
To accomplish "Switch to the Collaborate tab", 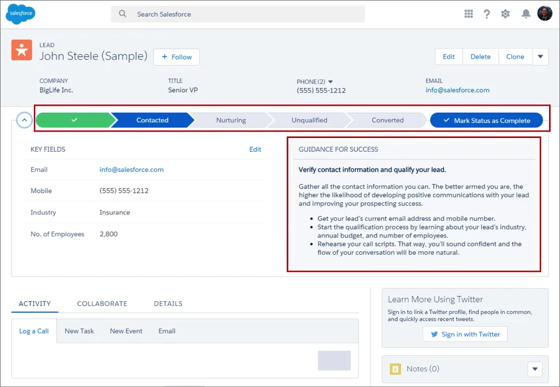I will click(x=102, y=304).
